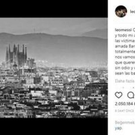Click the 8 saat önce timestamp
The width and height of the screenshot is (135, 135).
[124, 111]
